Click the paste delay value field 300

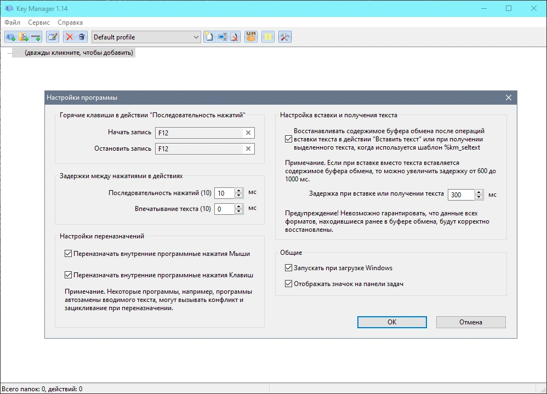tap(461, 195)
